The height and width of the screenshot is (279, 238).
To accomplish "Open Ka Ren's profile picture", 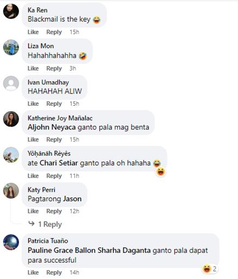I will pyautogui.click(x=11, y=11).
